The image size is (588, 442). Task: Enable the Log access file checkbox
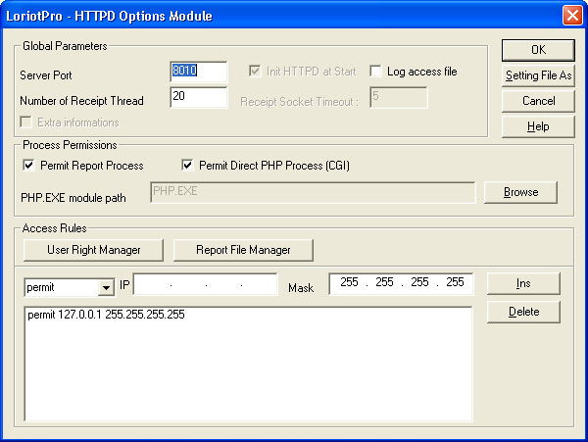tap(376, 72)
